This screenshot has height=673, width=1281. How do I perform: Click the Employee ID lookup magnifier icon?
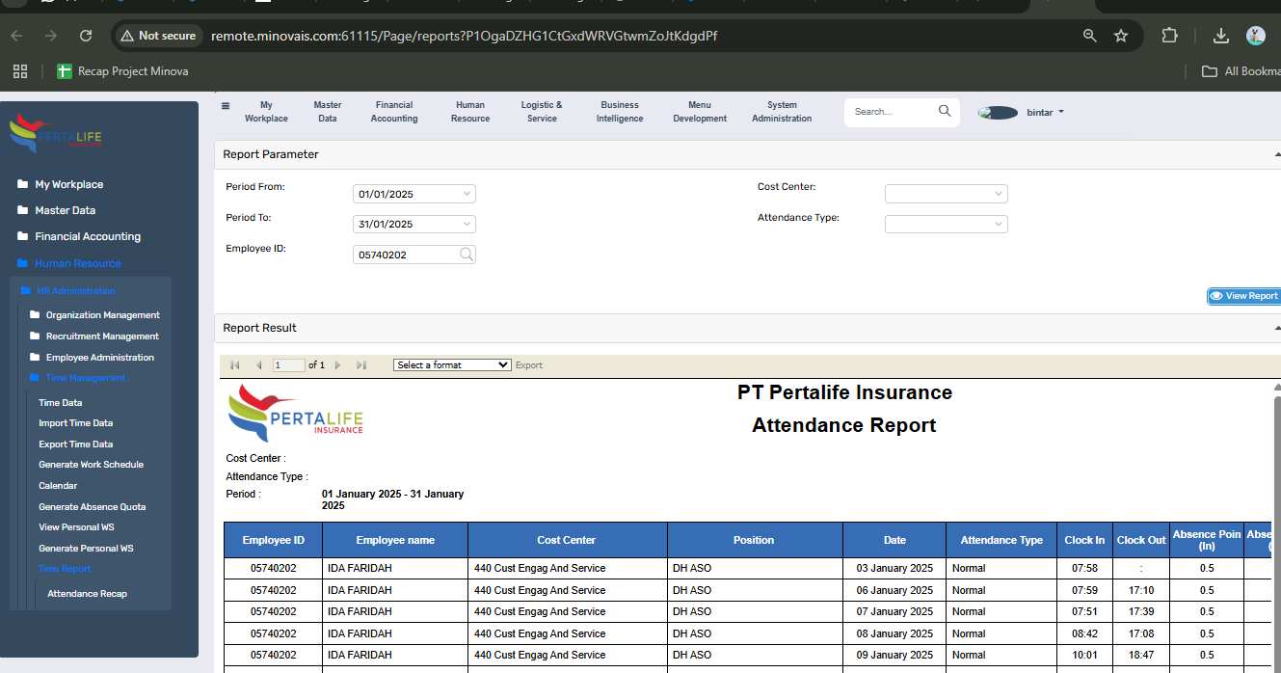click(467, 255)
